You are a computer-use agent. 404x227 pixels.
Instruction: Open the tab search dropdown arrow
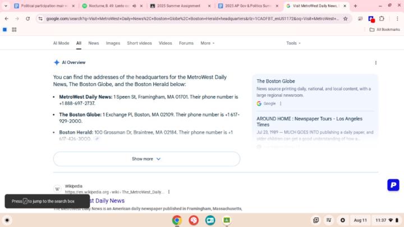tap(6, 6)
